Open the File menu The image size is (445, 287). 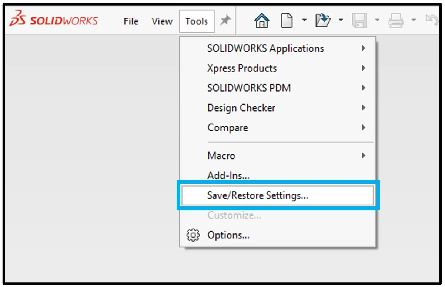[x=131, y=21]
